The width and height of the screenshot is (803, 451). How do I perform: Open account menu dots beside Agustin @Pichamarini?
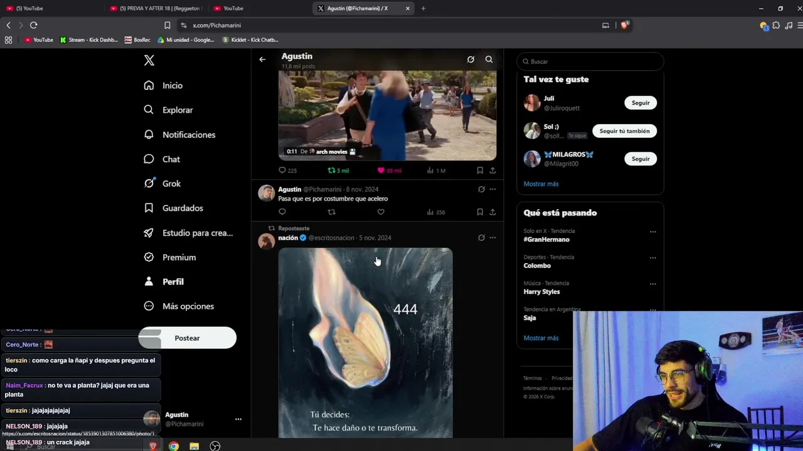coord(238,419)
